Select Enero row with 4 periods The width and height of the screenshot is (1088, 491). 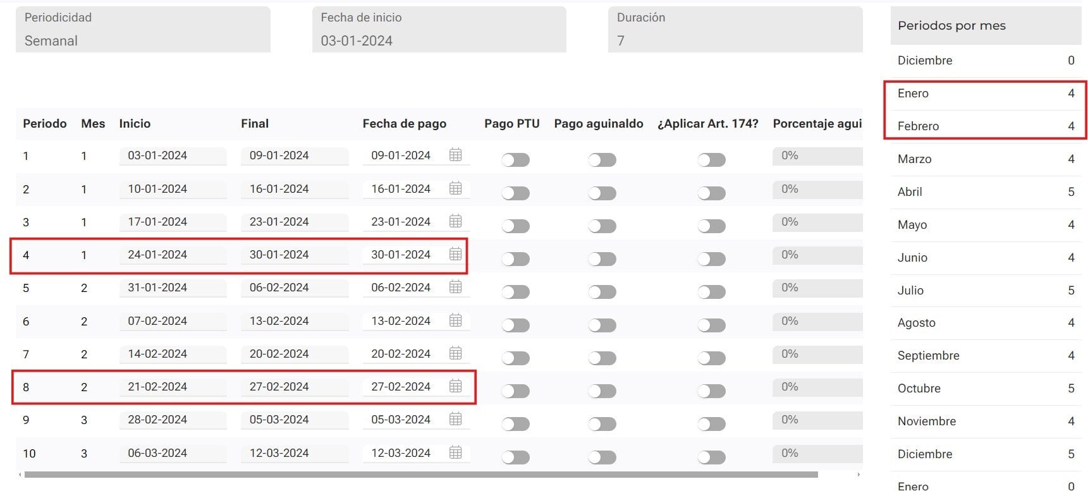coord(986,94)
